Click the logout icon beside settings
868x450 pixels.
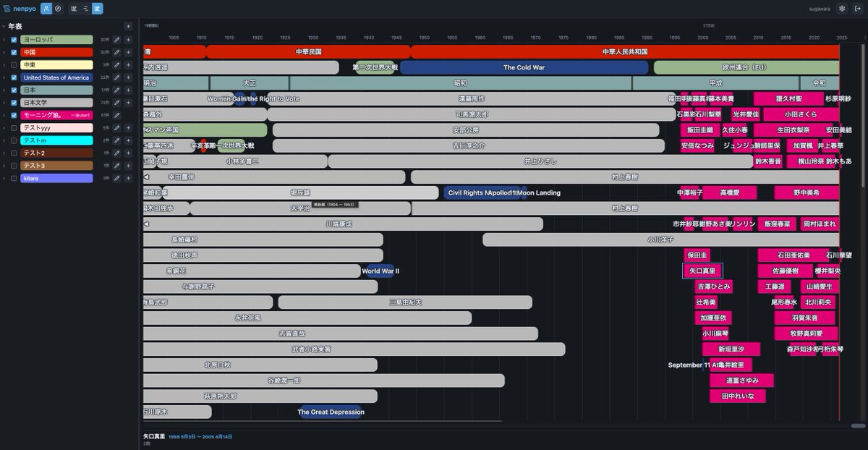[856, 9]
